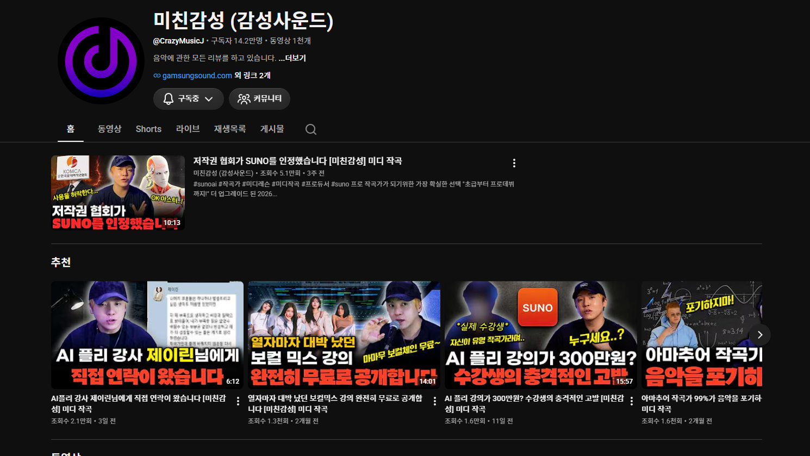
Task: Click the '조회수 1.6만회 • 11일 전' metadata
Action: 478,421
